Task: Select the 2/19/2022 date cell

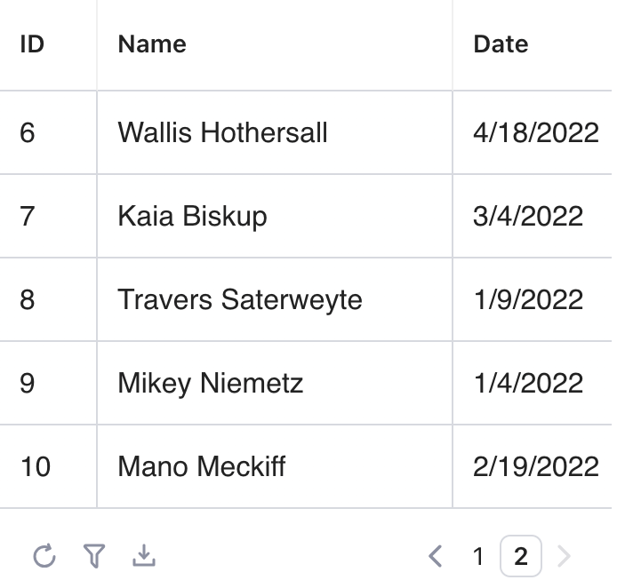Action: 536,466
